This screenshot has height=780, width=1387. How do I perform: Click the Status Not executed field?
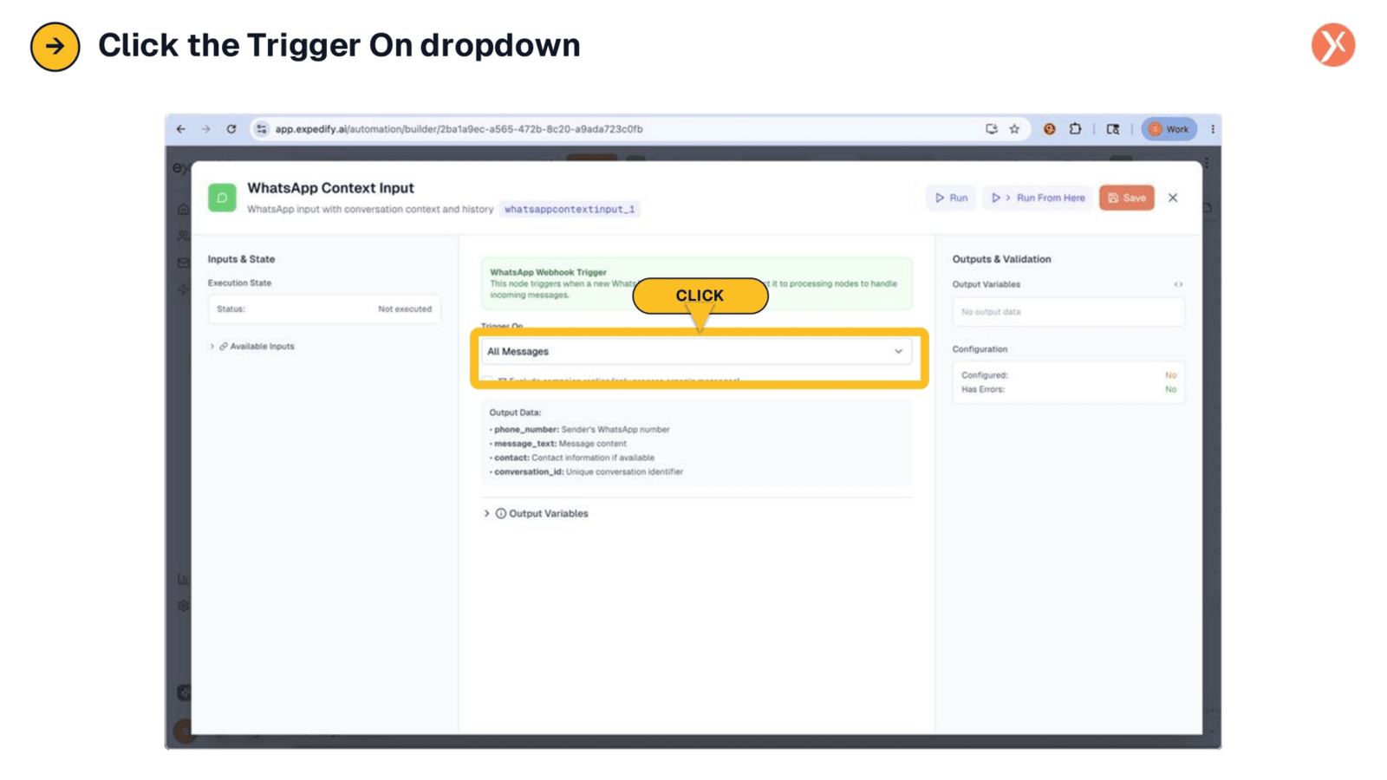[x=324, y=309]
